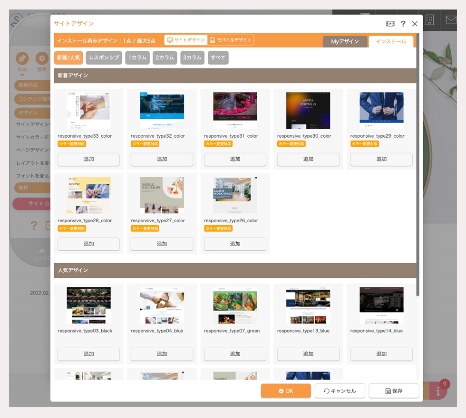
Task: Open the responsive_type33_color thumbnail preview
Action: (x=88, y=110)
